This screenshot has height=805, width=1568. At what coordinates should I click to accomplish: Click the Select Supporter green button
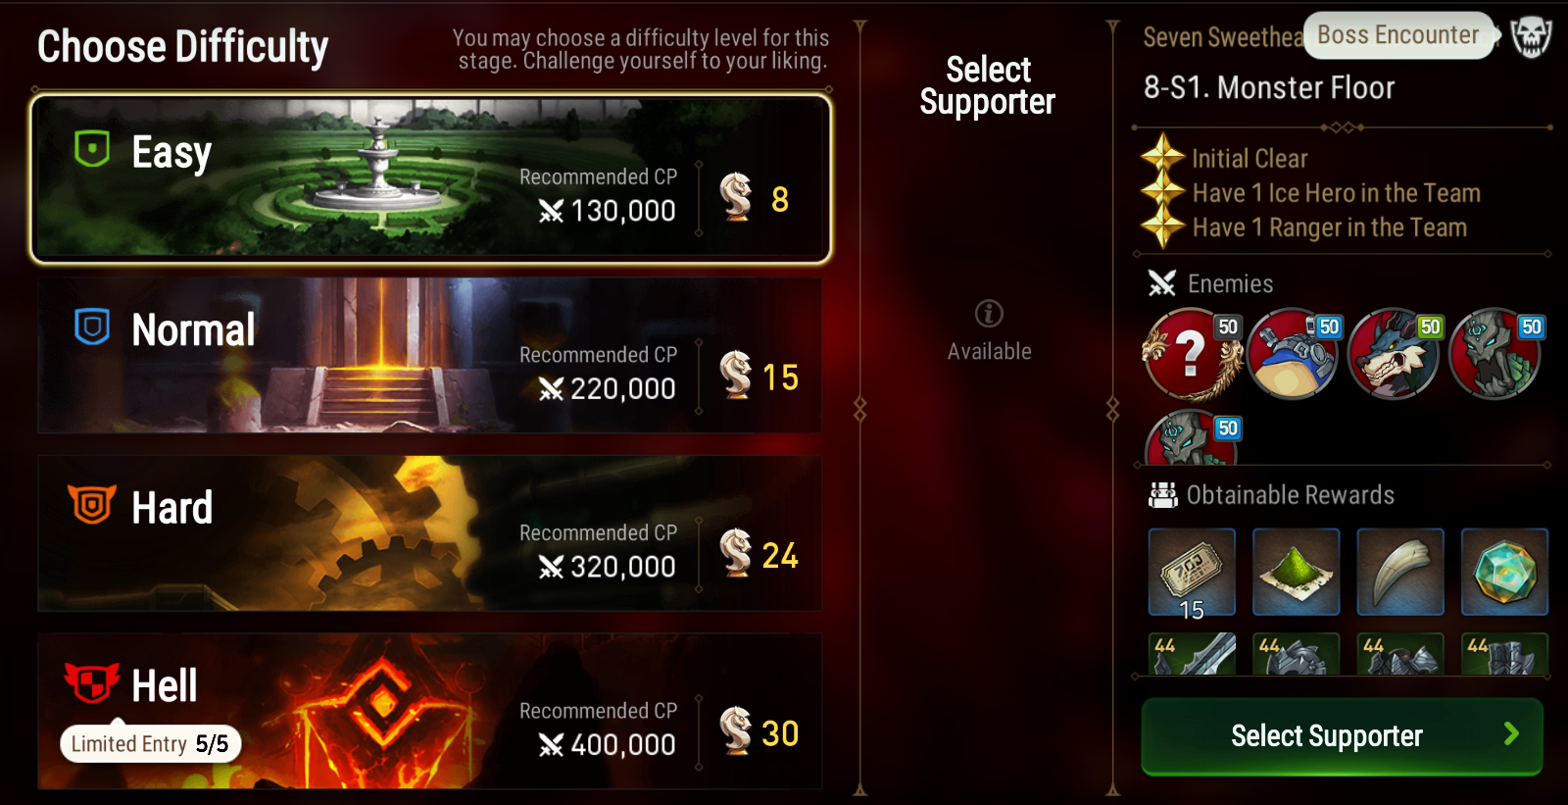click(1343, 736)
